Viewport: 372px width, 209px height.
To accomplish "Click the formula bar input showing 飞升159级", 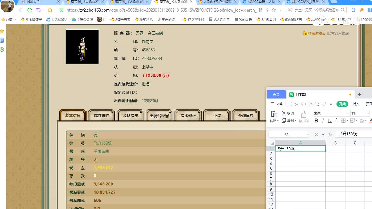I will coord(353,134).
